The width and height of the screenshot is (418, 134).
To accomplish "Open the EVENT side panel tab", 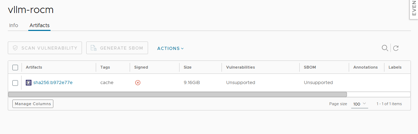I will (x=414, y=9).
